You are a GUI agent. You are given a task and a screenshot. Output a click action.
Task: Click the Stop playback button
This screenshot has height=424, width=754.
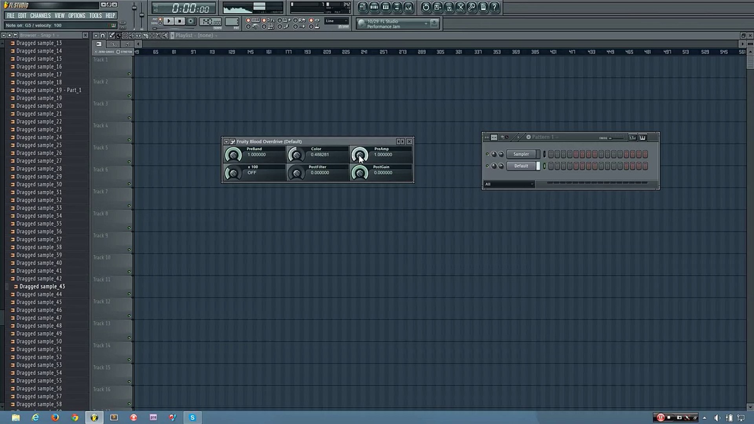click(179, 21)
